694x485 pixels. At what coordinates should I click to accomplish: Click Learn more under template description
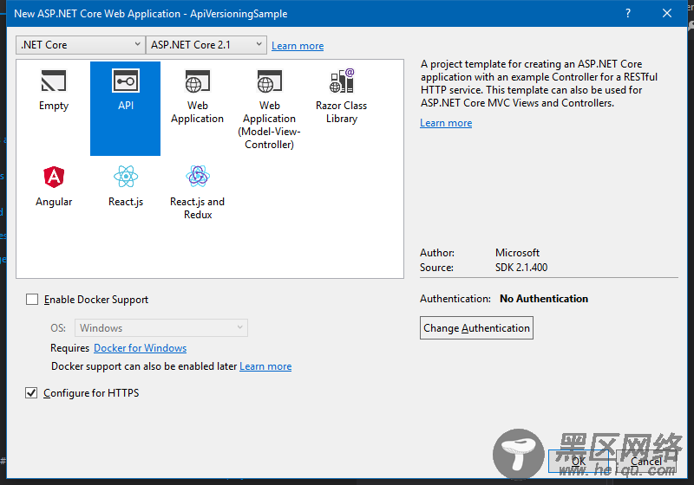[446, 123]
